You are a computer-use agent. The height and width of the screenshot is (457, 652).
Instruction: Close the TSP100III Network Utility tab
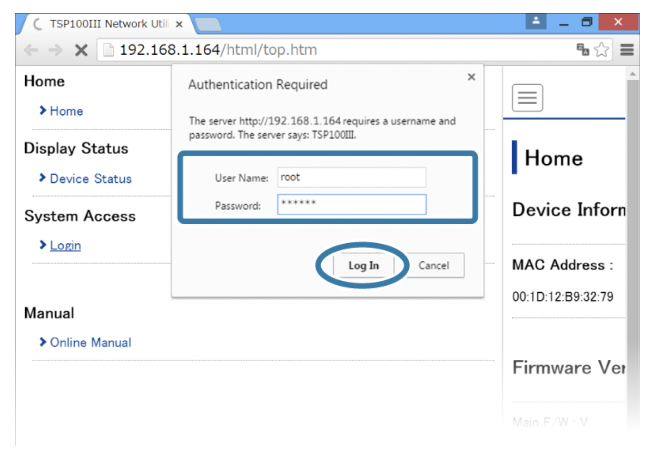pyautogui.click(x=179, y=24)
